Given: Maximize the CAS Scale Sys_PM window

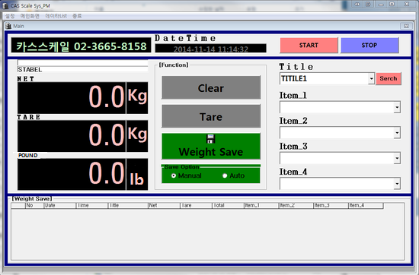Looking at the screenshot, I should click(392, 5).
